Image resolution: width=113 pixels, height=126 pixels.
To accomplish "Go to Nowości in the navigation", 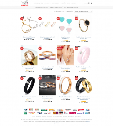I will tap(63, 3).
